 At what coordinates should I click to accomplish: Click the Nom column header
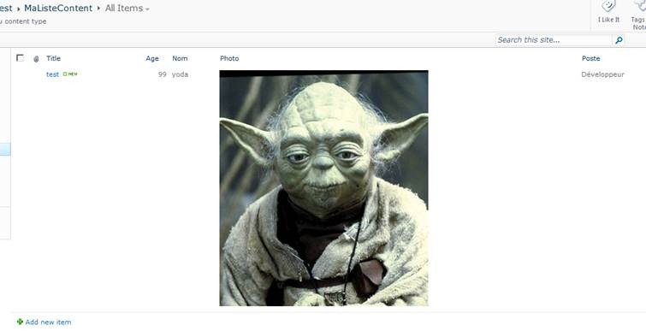[180, 58]
